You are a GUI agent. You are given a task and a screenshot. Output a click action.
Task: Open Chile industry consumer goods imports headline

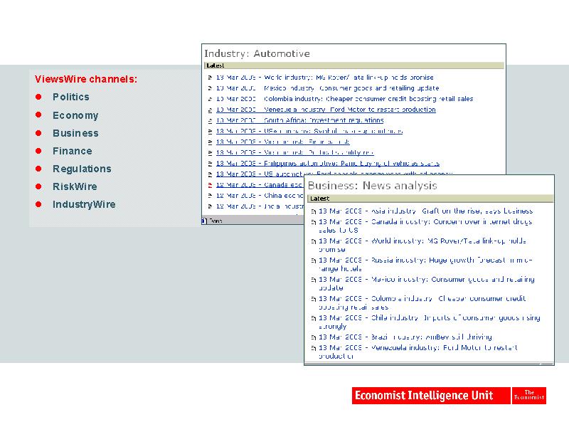point(430,322)
